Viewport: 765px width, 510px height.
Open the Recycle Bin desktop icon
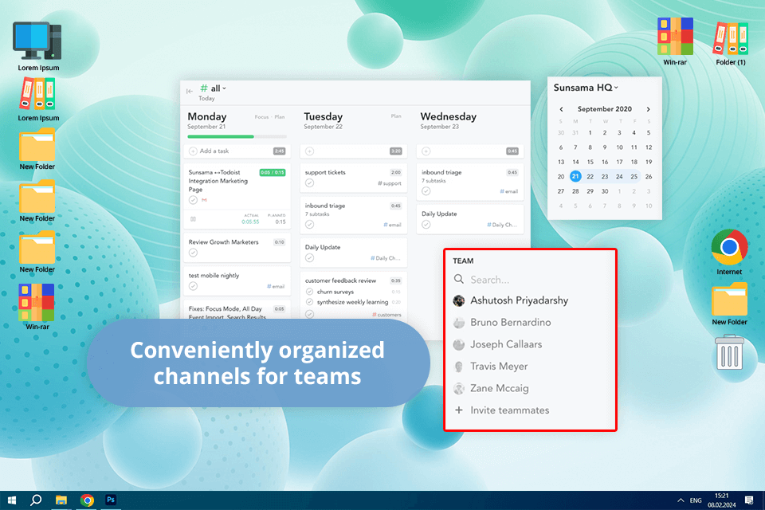tap(729, 352)
